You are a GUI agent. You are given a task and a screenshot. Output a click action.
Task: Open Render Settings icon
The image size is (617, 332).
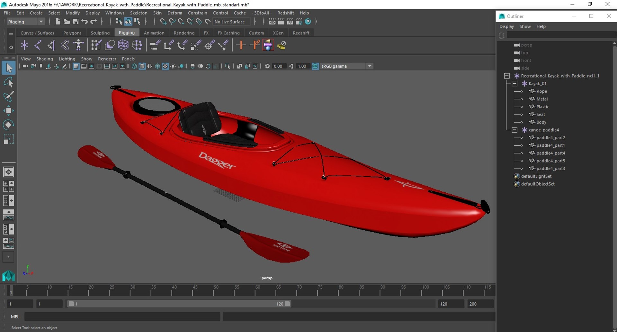click(x=299, y=22)
